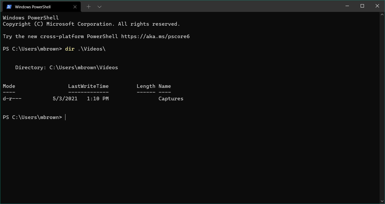Close the Windows PowerShell tab
The image size is (385, 204).
pos(75,7)
